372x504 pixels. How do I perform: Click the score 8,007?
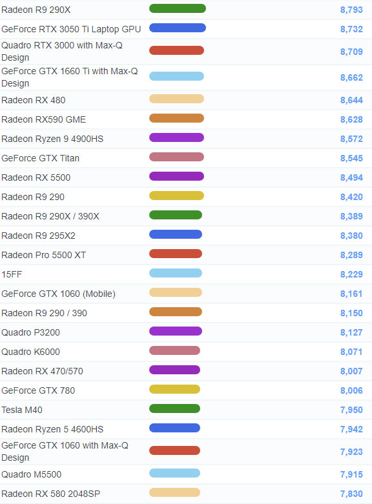[x=351, y=371]
